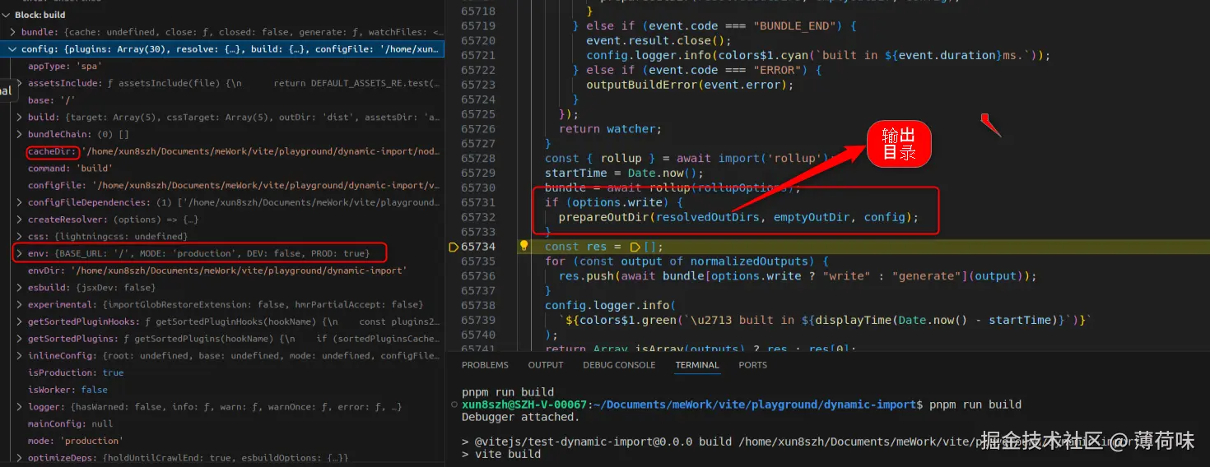1210x467 pixels.
Task: Click the event.result.close() line
Action: coord(659,40)
